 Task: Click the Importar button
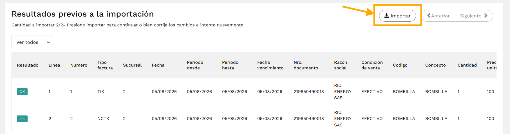(397, 16)
